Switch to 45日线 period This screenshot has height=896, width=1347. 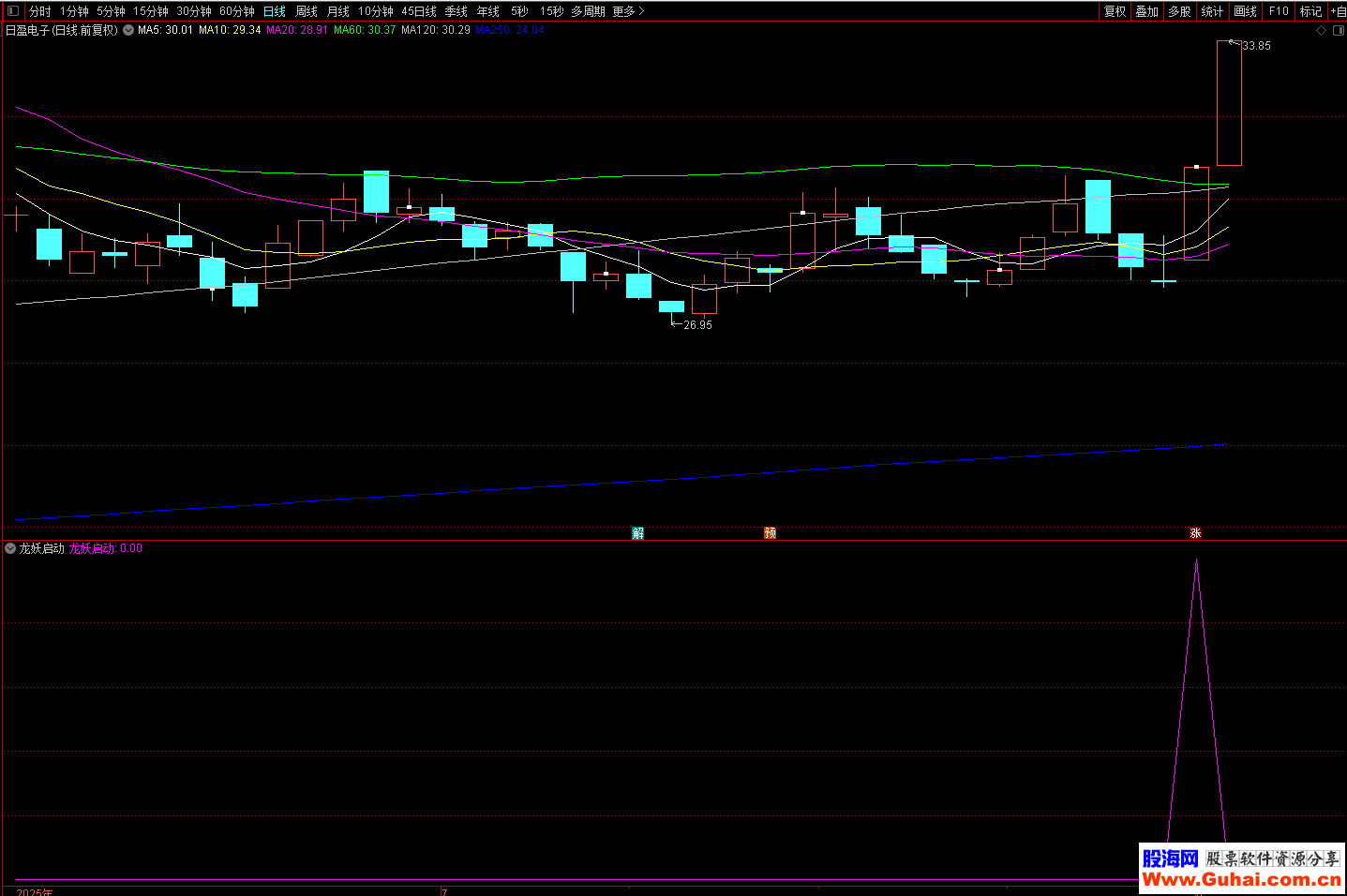(x=419, y=11)
